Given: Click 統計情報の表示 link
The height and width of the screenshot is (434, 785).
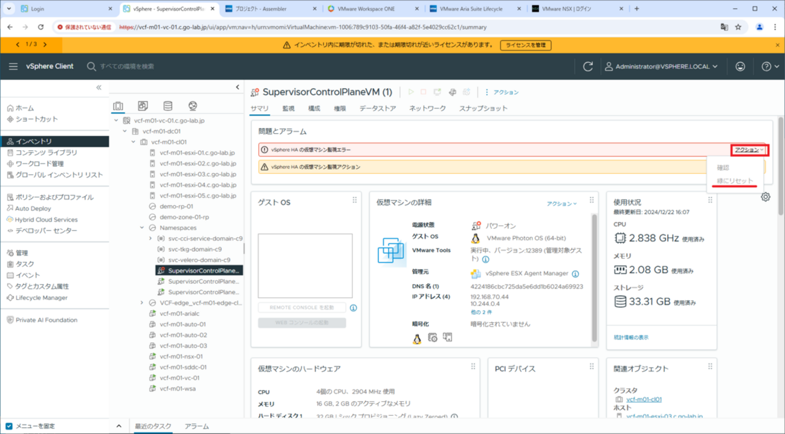Looking at the screenshot, I should coord(631,337).
